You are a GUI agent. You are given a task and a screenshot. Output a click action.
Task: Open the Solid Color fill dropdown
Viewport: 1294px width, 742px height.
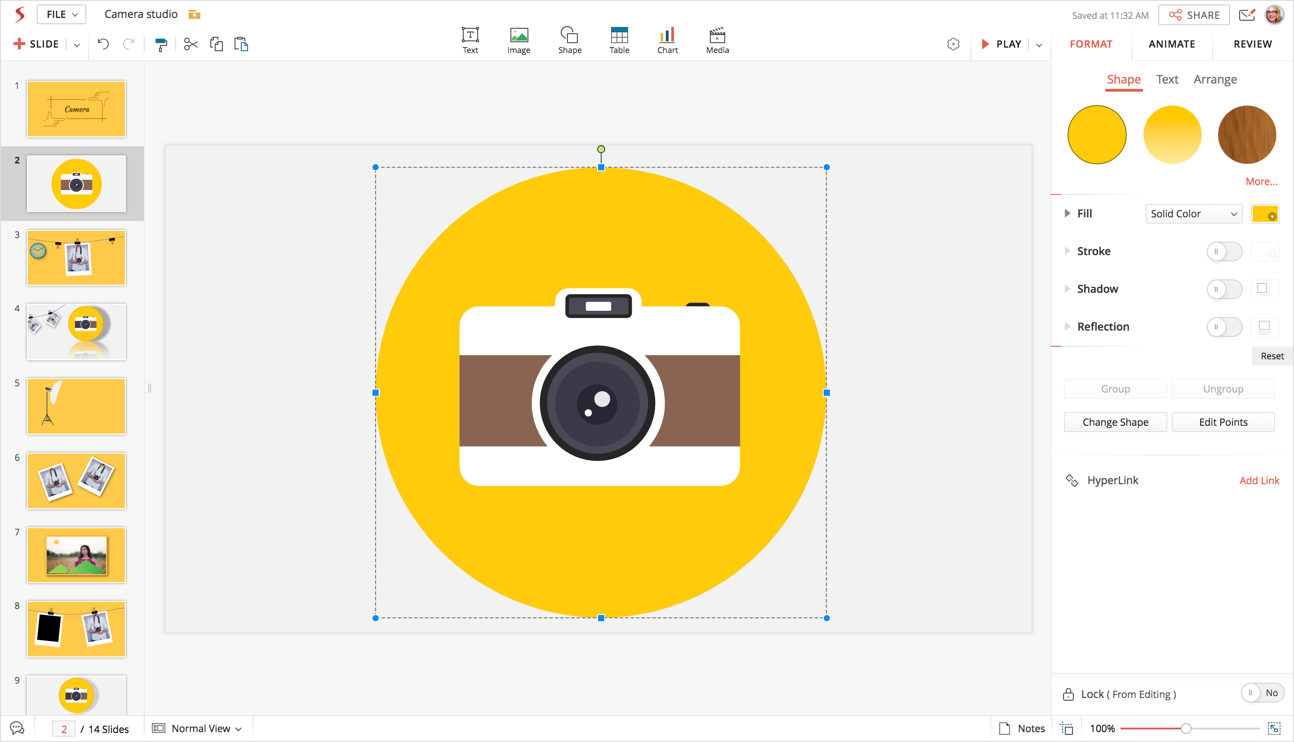(1193, 214)
